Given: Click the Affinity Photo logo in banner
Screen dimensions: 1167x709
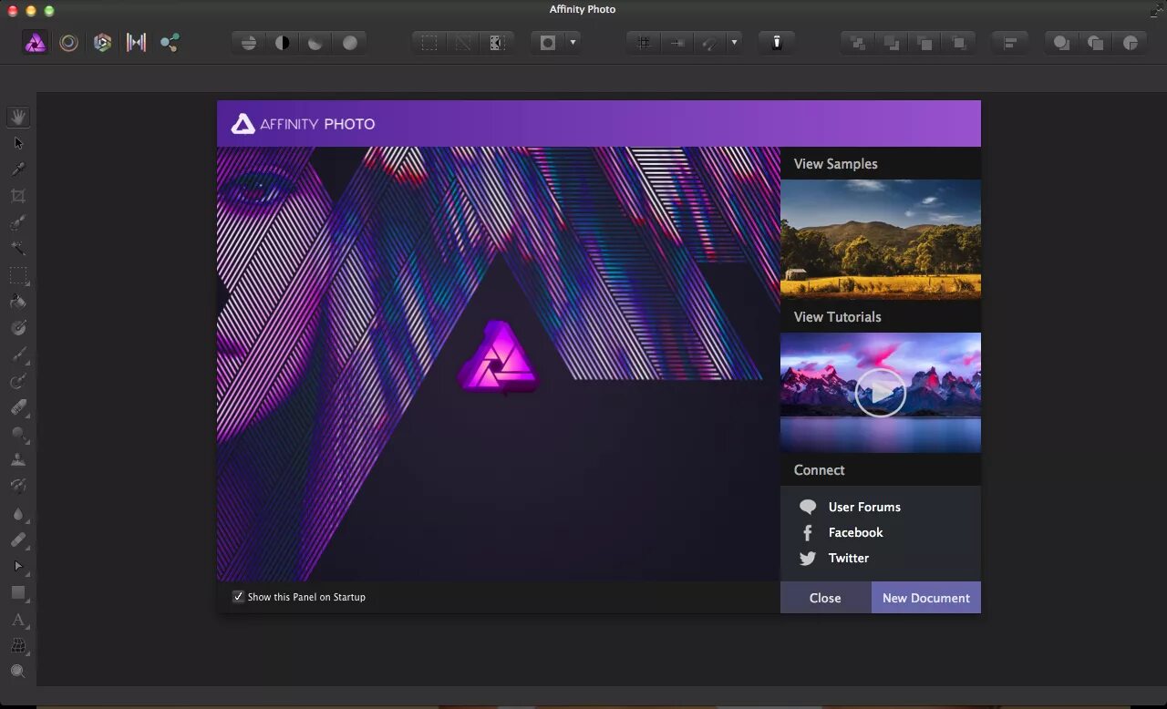Looking at the screenshot, I should (x=303, y=124).
